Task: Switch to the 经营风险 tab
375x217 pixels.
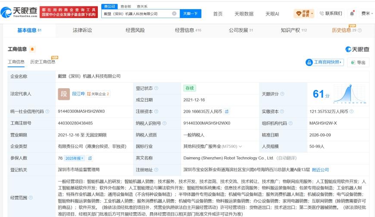Action: (x=135, y=30)
